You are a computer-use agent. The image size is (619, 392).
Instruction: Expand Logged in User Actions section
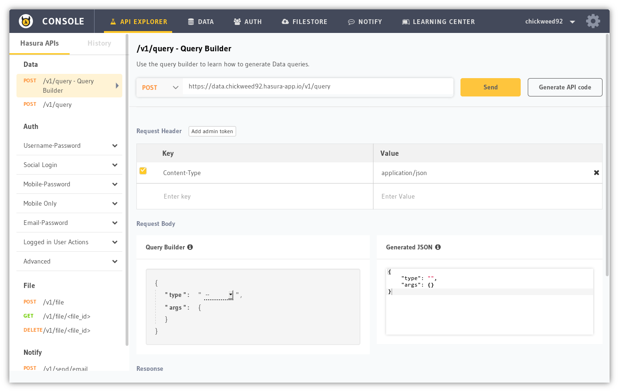coord(69,242)
